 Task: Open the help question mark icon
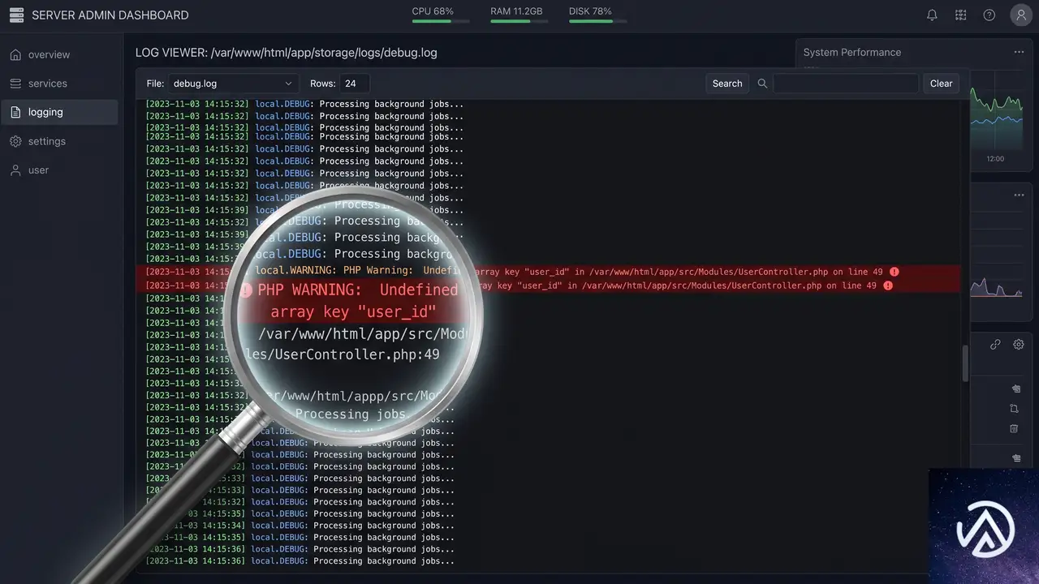click(989, 15)
